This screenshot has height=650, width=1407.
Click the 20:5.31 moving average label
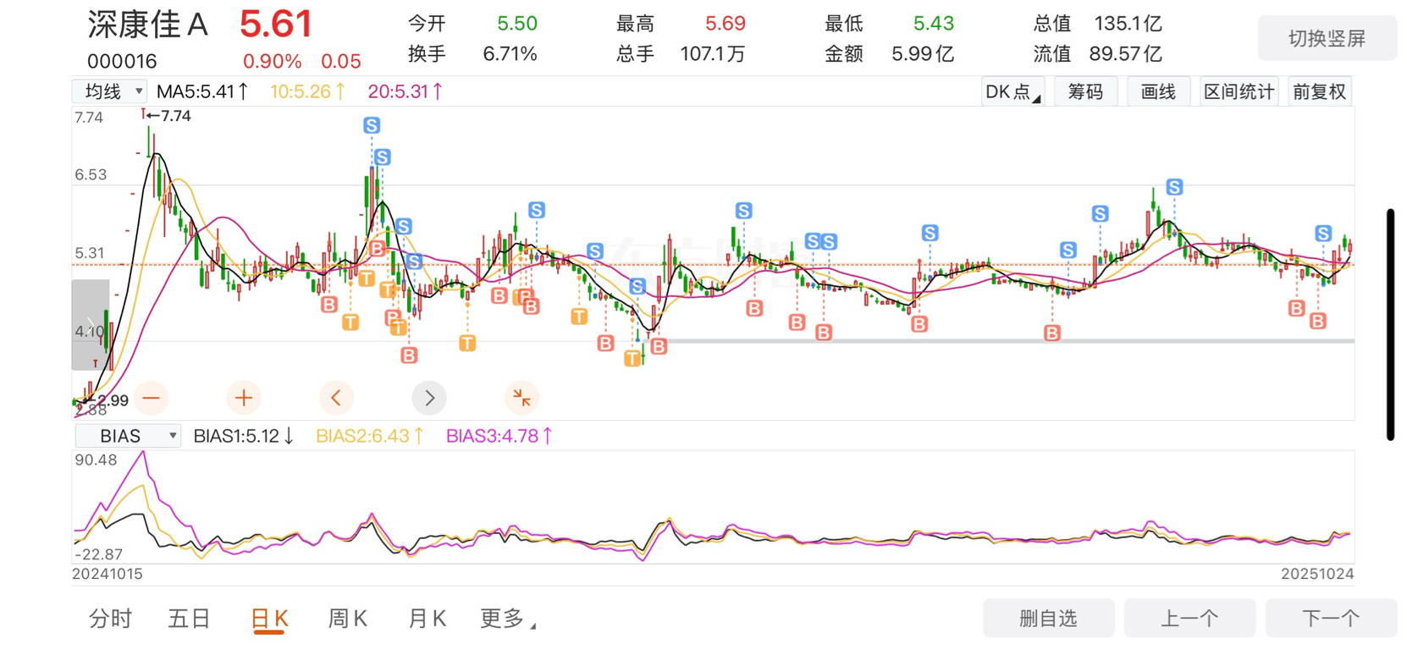(x=405, y=91)
